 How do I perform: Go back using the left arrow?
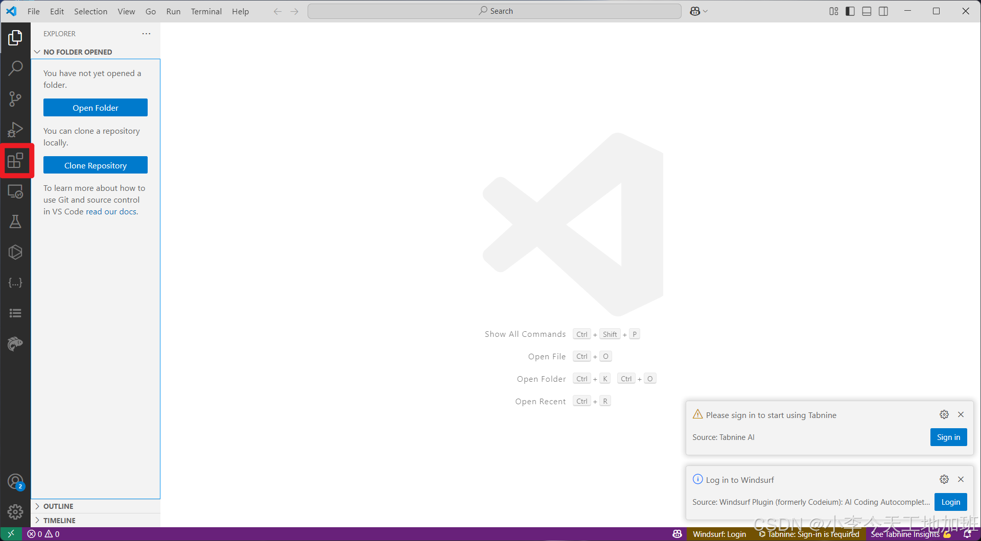tap(277, 11)
